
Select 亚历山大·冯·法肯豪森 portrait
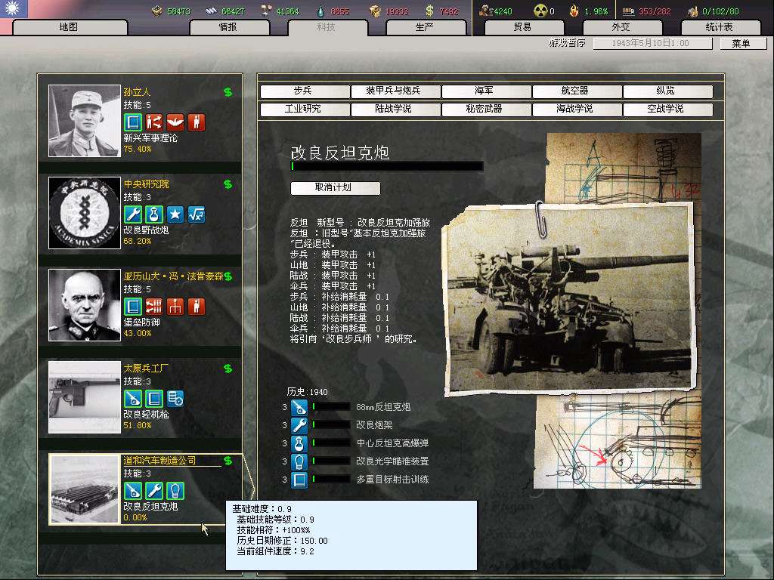(x=85, y=305)
